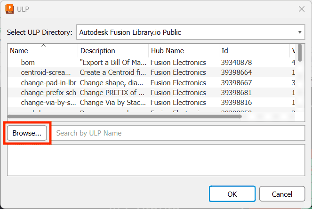Viewport: 312px width, 209px height.
Task: Click the vertical scrollbar of ULP list
Action: (300, 53)
